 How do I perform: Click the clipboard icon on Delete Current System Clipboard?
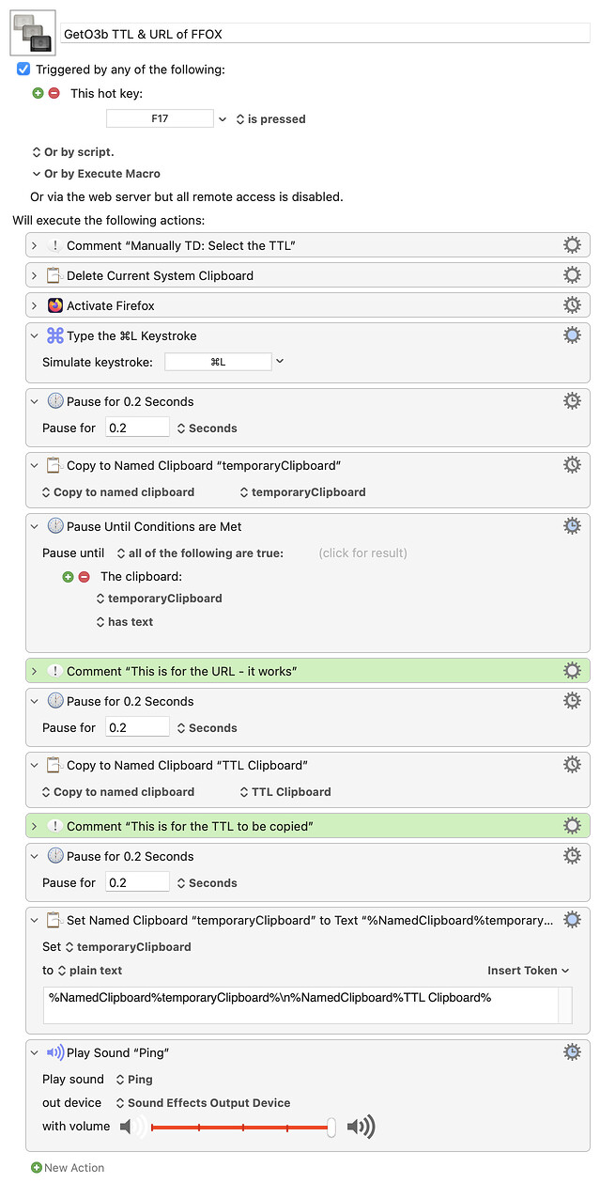pyautogui.click(x=54, y=274)
